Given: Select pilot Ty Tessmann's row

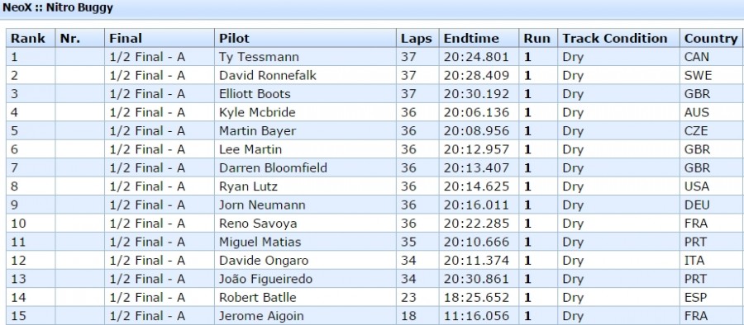Looking at the screenshot, I should point(374,57).
